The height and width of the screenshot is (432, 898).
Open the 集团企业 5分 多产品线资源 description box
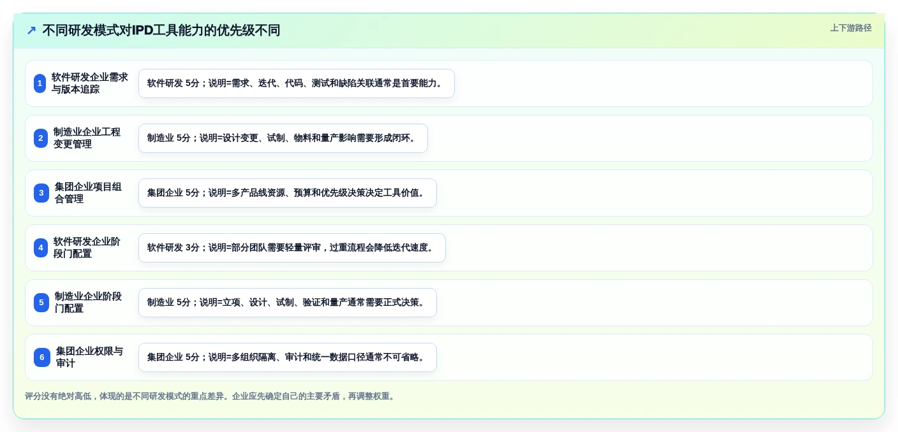coord(288,193)
